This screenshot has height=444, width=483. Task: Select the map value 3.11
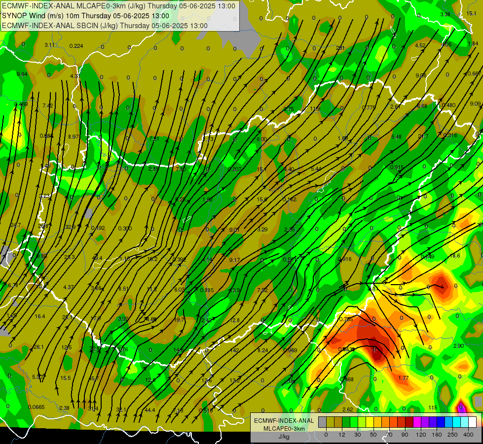tap(50, 45)
